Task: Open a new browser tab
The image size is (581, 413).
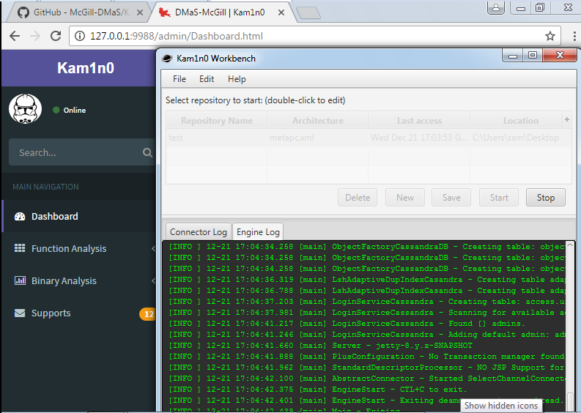Action: 308,13
